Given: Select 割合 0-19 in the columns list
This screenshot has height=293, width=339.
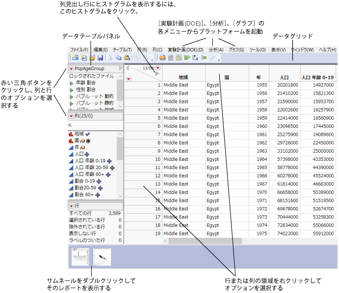Looking at the screenshot, I should click(85, 181).
